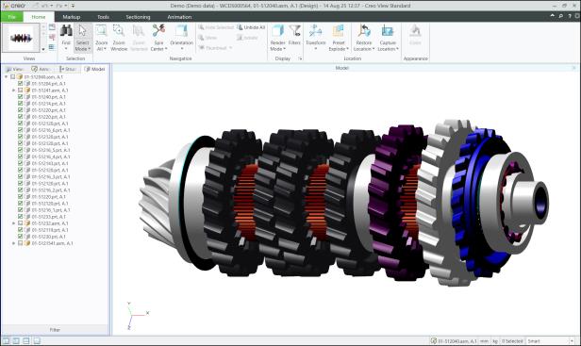Viewport: 581px width, 346px height.
Task: Open the Smart selection dropdown in status bar
Action: [x=572, y=340]
